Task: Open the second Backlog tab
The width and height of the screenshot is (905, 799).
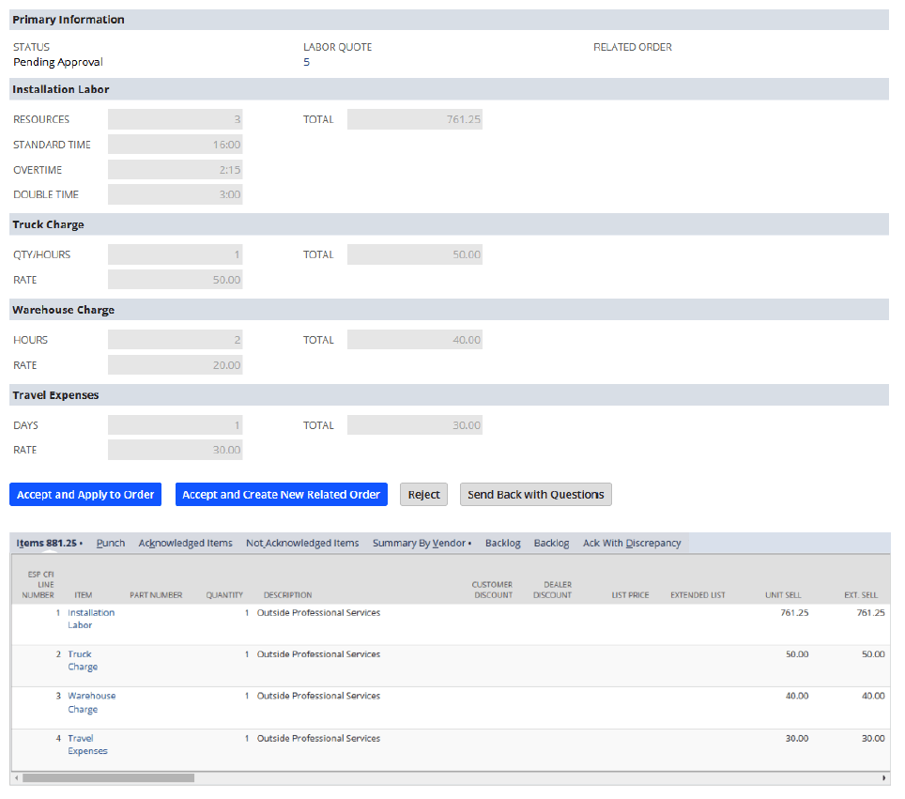Action: point(551,544)
